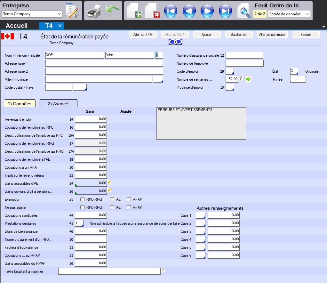
Task: Go to the first slip
Action: tap(171, 11)
